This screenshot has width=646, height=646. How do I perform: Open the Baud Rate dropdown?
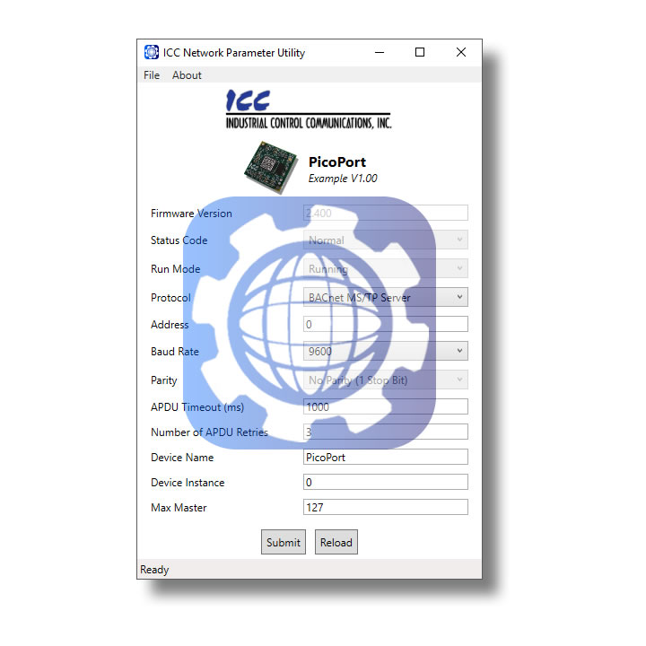385,351
